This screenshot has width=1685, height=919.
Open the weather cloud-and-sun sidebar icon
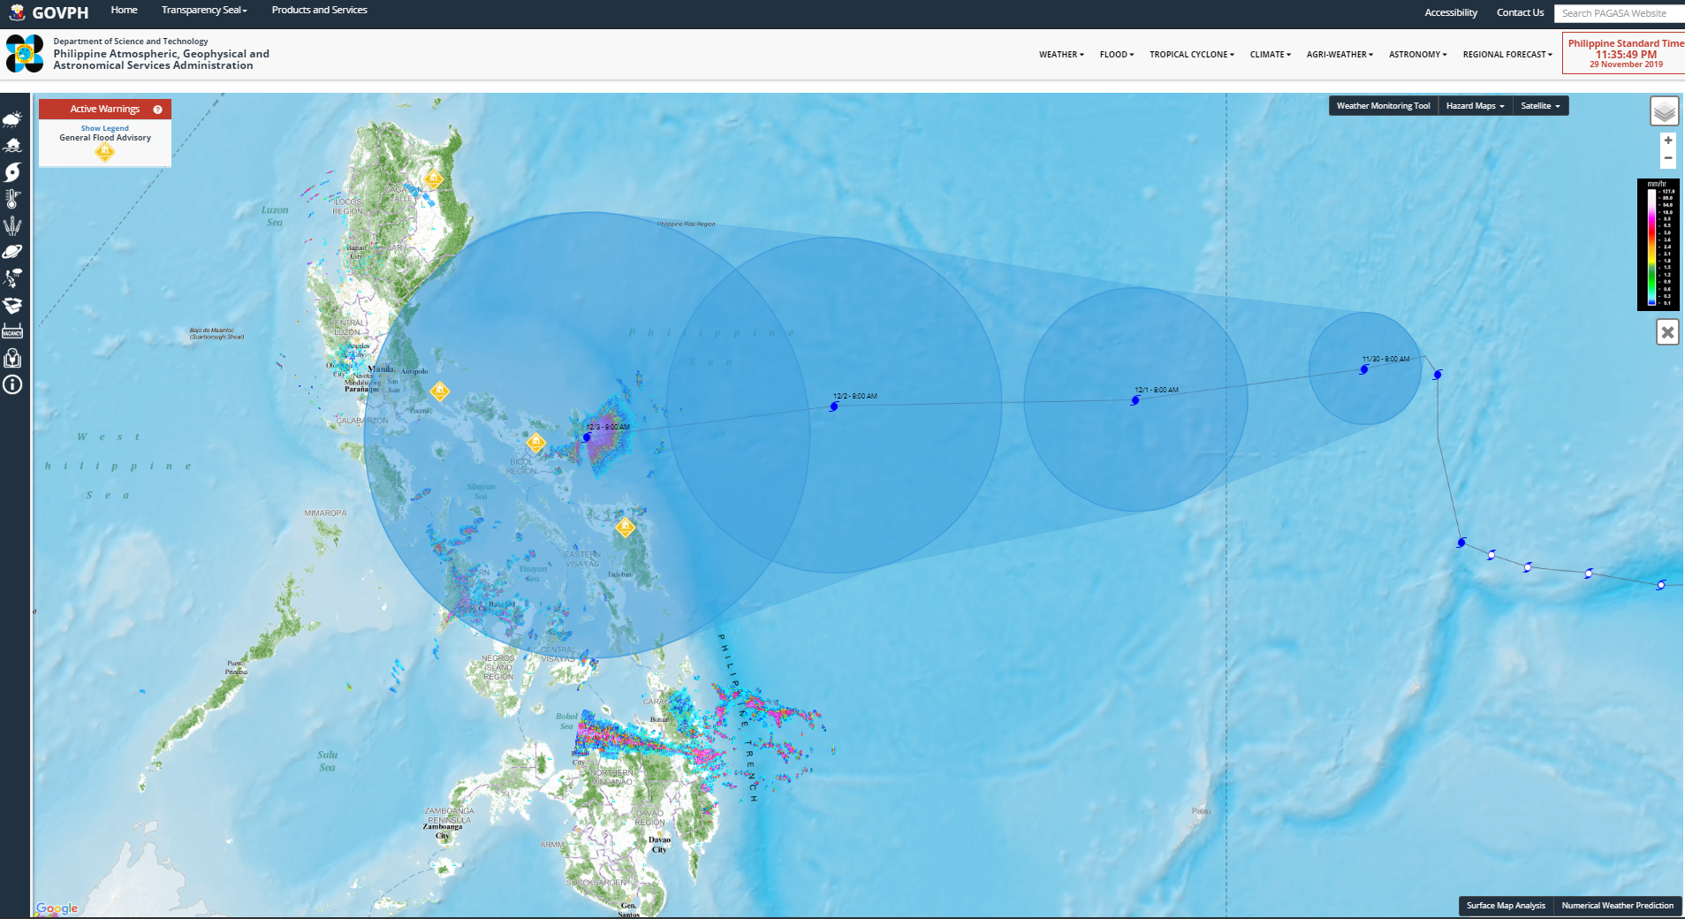point(12,119)
